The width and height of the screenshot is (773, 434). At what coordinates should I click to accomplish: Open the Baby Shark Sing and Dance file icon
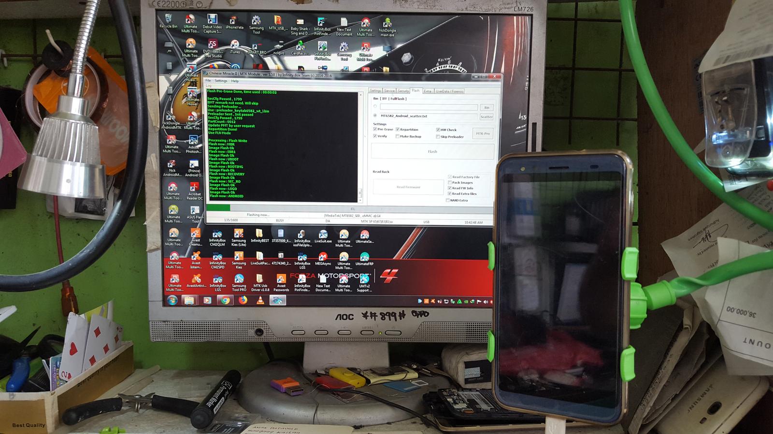pos(300,27)
